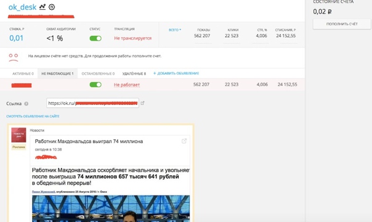Screen dimensions: 372x222
Task: Open statistics chart icon next to ok_desk
Action: (x=42, y=7)
